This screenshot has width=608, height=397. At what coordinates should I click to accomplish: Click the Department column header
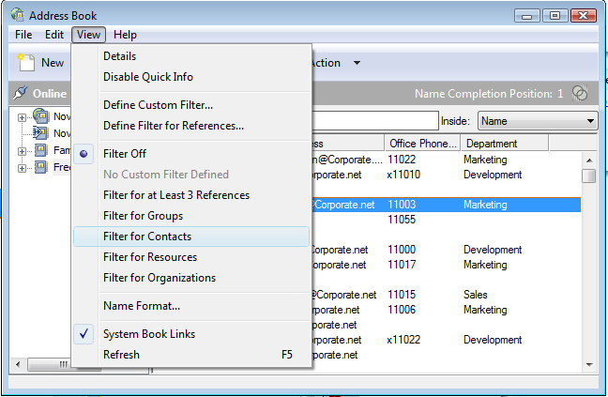(505, 144)
